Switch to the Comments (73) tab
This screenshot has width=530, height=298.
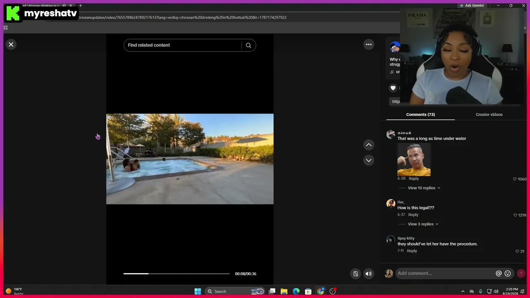click(420, 115)
